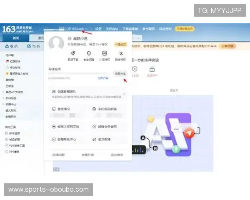This screenshot has height=200, width=250.
Task: Click the middle link in popup footer
Action: [87, 155]
